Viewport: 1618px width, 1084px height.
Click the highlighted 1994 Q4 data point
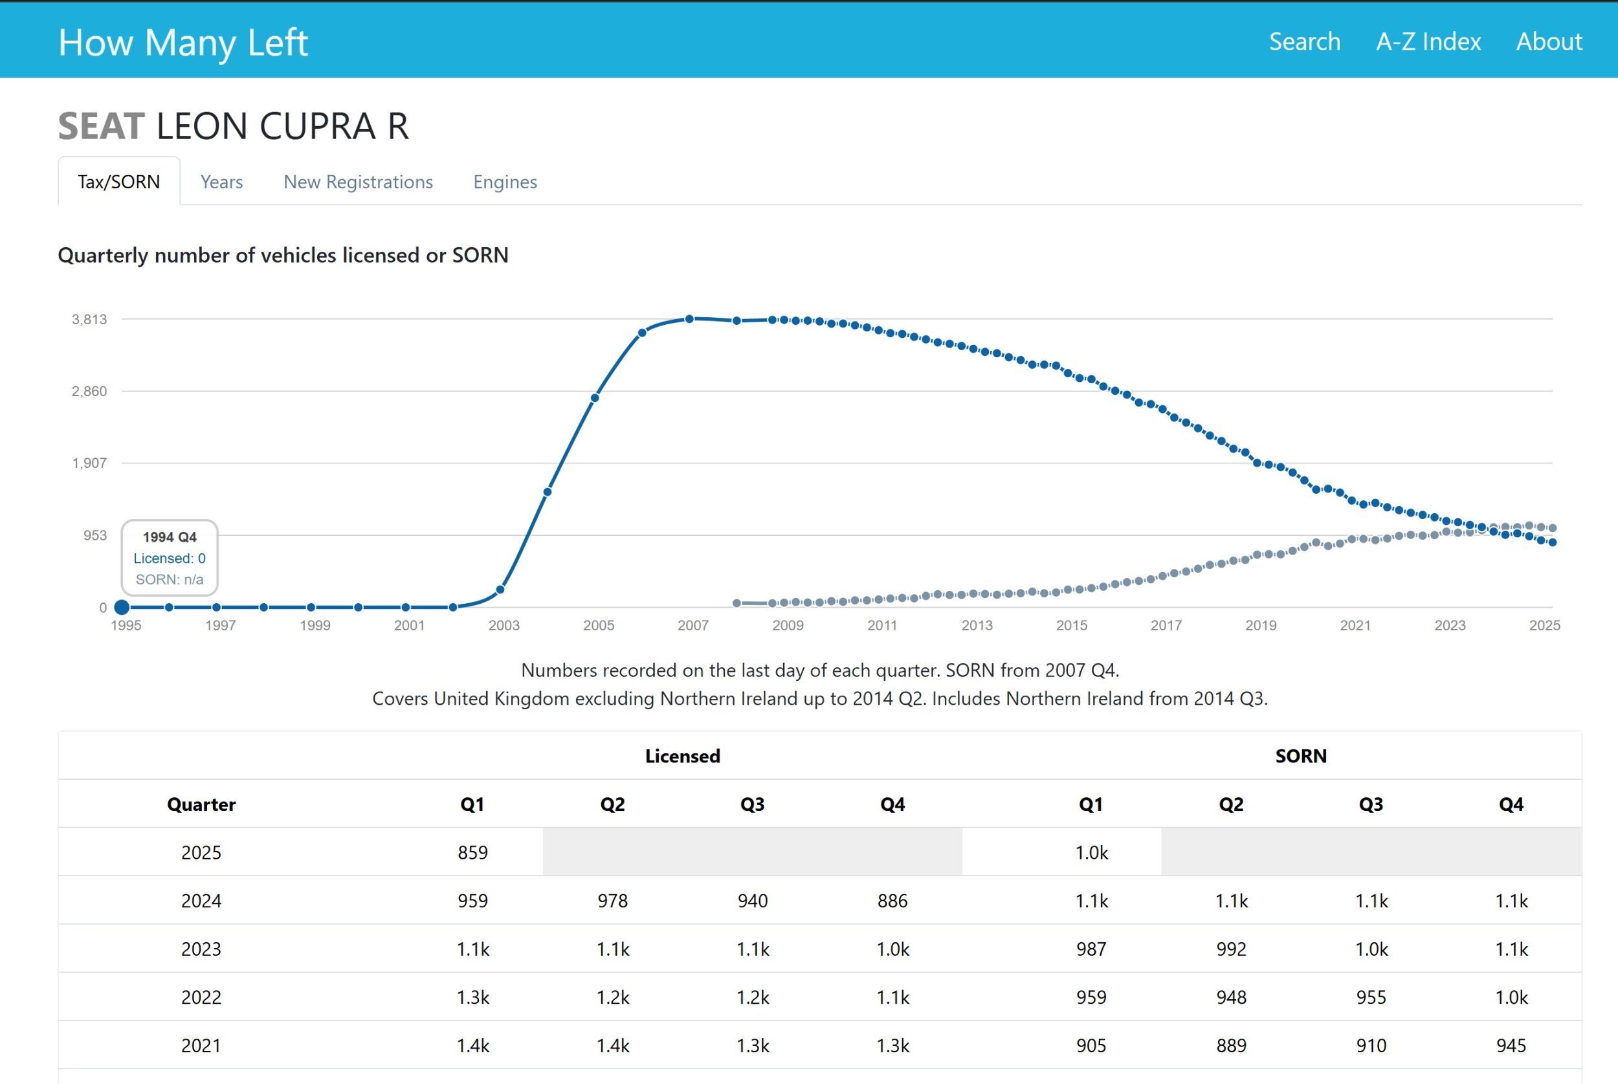pos(122,608)
